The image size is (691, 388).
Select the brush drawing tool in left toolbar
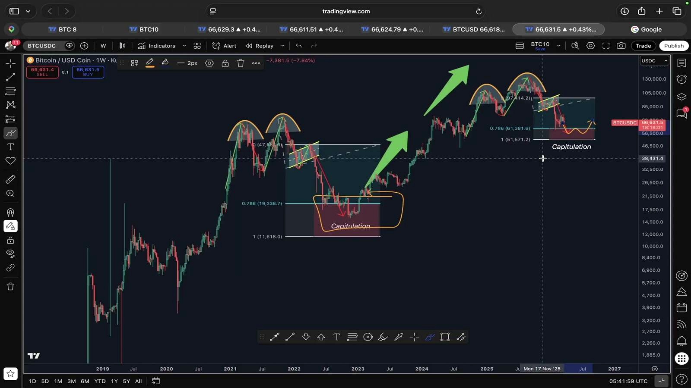click(x=10, y=133)
